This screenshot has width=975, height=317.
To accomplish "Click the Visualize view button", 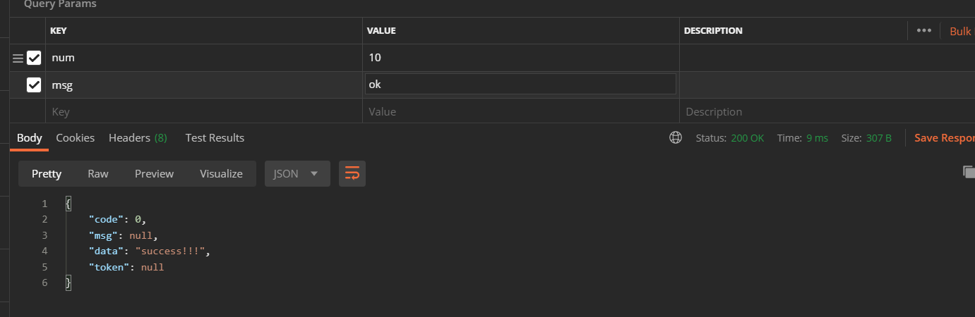I will [x=221, y=173].
